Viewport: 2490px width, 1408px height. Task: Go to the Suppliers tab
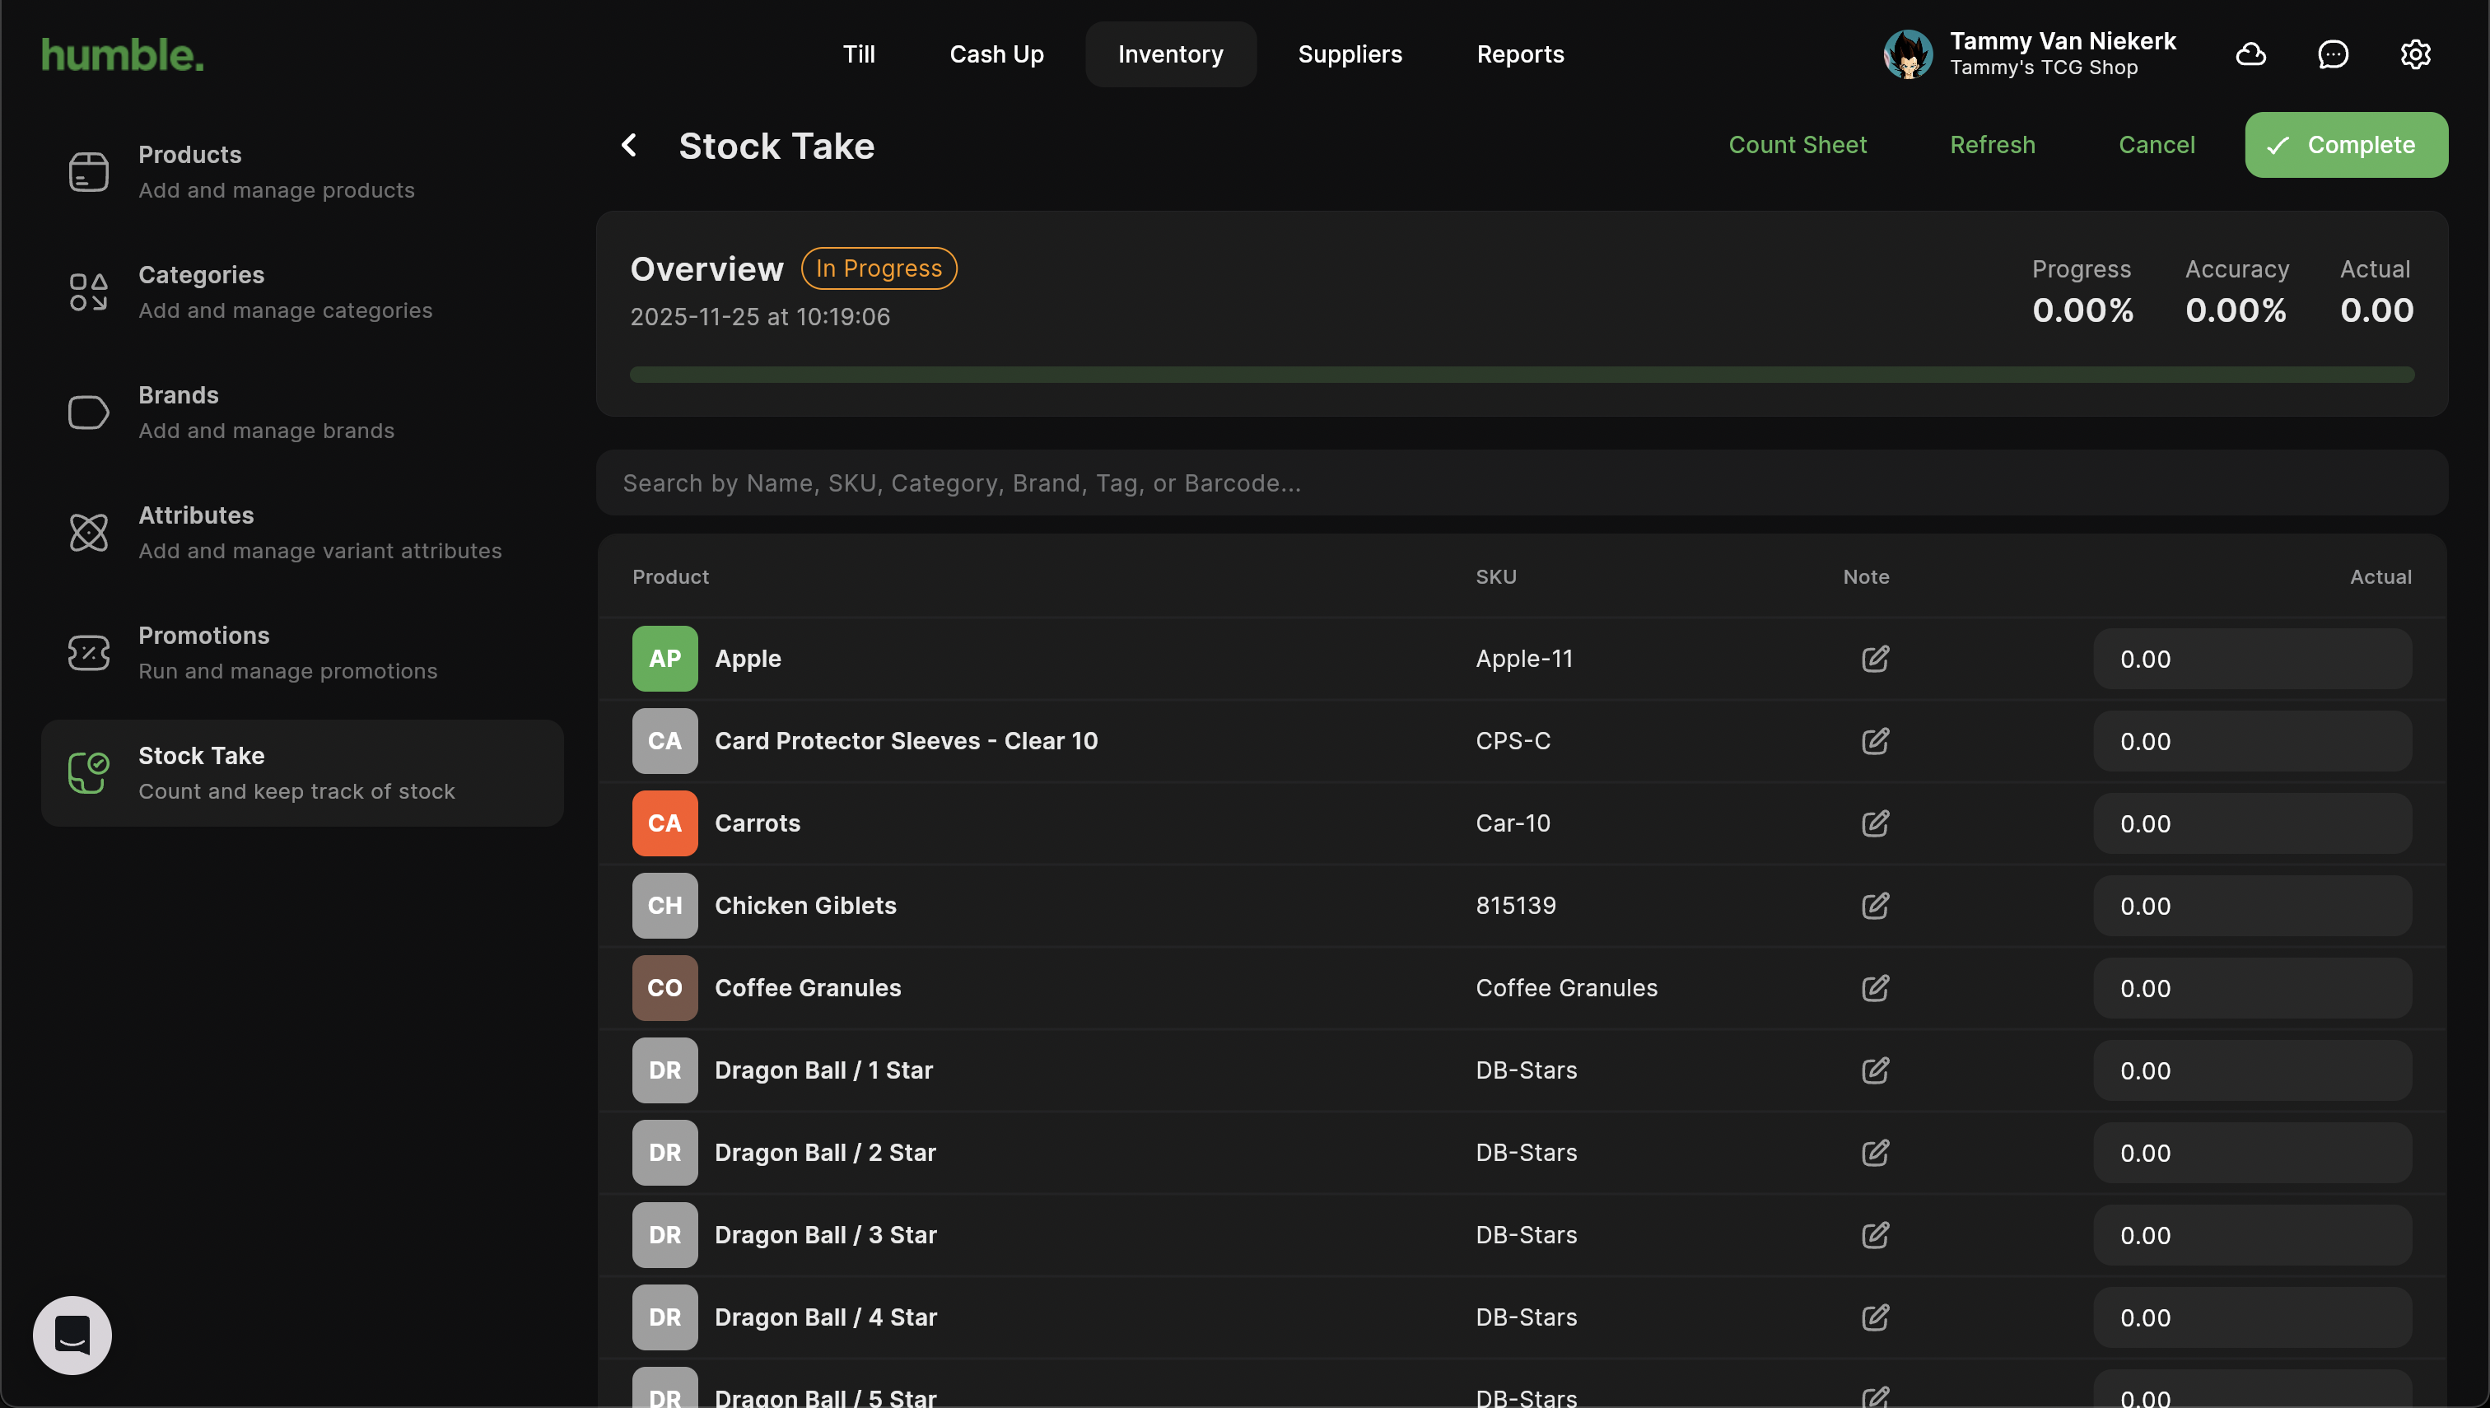tap(1349, 54)
